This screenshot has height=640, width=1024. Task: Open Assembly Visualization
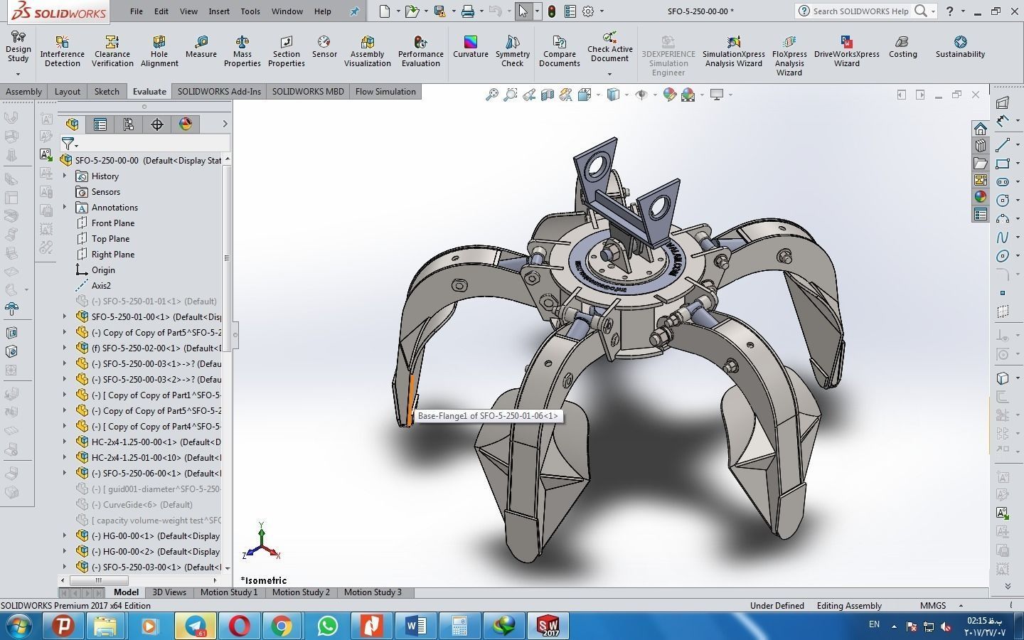(x=368, y=51)
